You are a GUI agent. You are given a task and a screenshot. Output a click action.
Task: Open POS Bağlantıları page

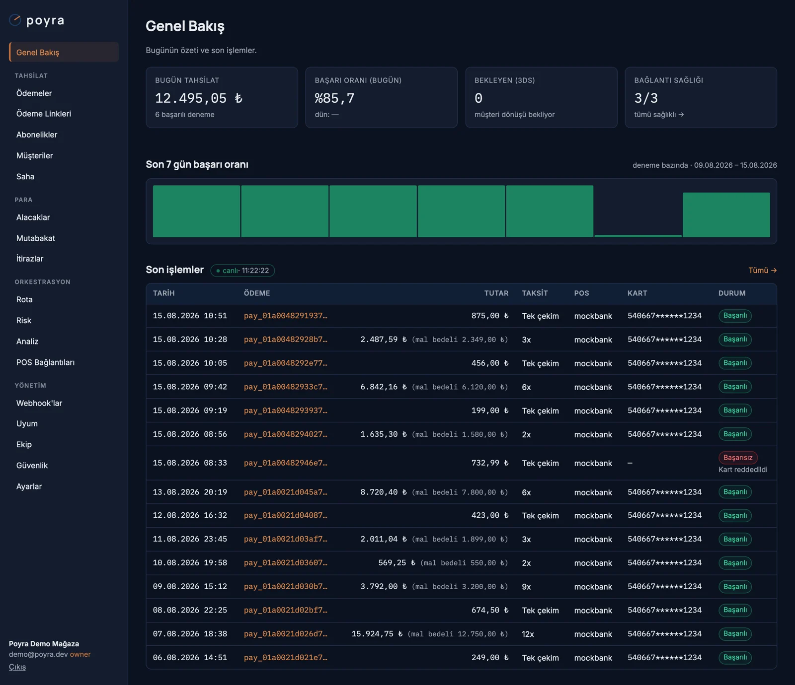45,362
